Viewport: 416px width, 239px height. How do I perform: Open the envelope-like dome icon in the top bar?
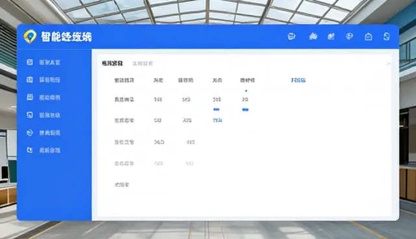click(x=369, y=36)
